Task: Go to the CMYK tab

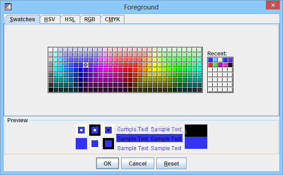Action: (x=112, y=19)
